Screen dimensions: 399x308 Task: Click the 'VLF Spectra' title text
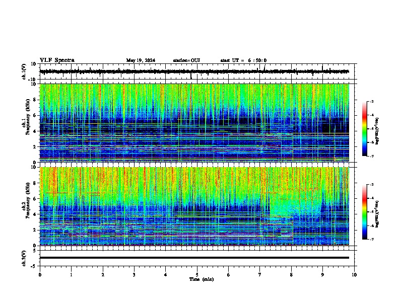[x=57, y=60]
